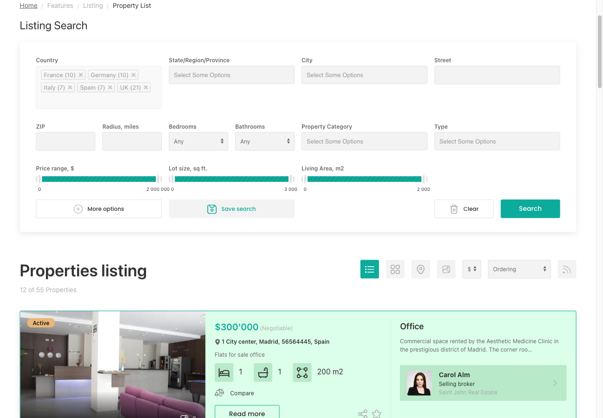Screen dimensions: 603x418
Task: Click the ZIP input field
Action: (x=65, y=141)
